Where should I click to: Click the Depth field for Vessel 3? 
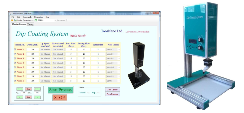tap(33, 58)
